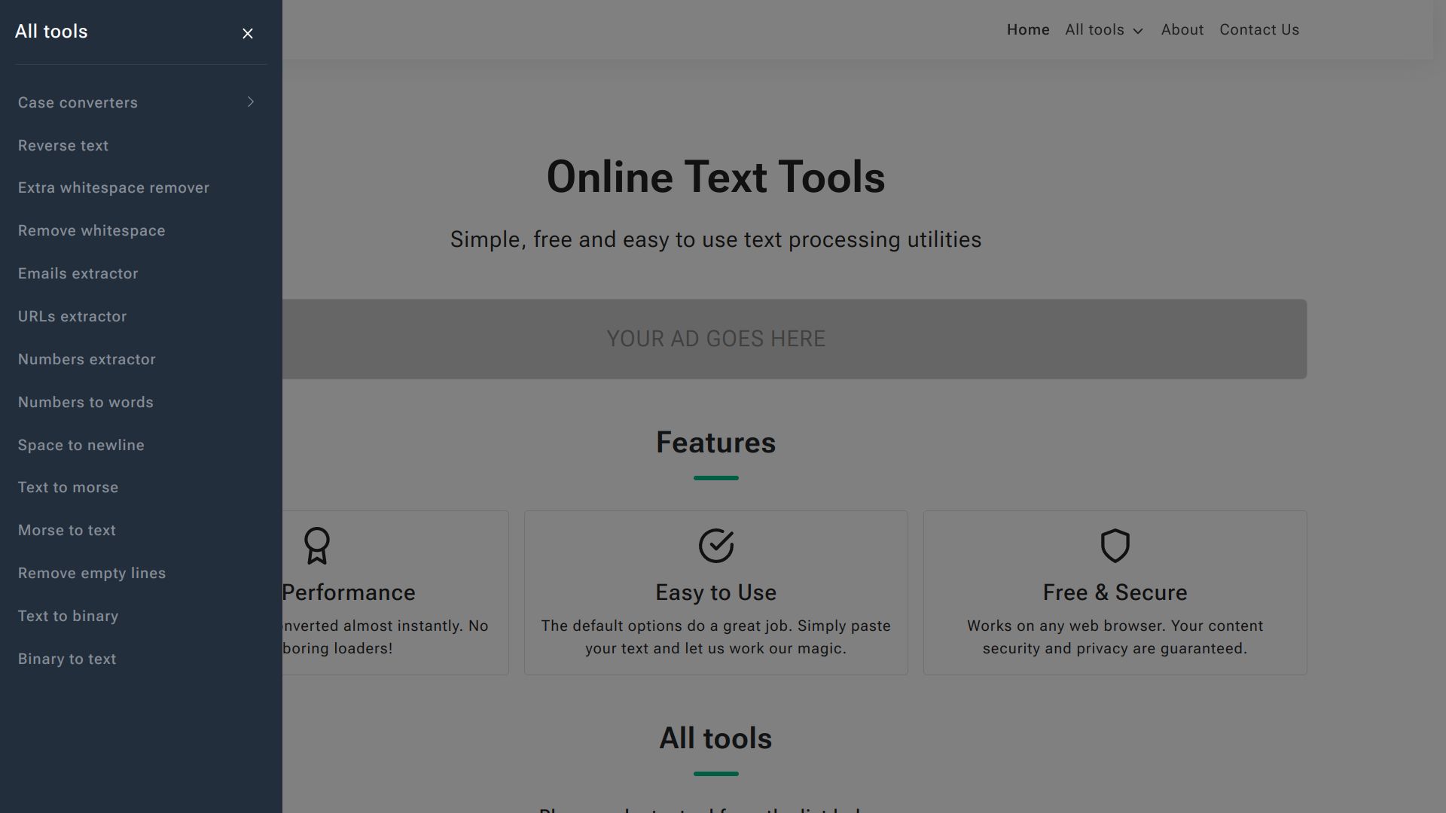The width and height of the screenshot is (1446, 813).
Task: Open the Reverse text tool
Action: point(63,145)
